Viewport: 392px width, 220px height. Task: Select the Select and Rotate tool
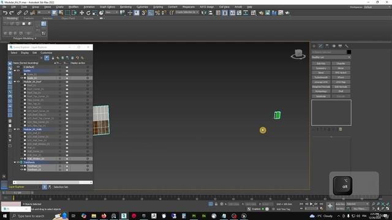click(88, 13)
